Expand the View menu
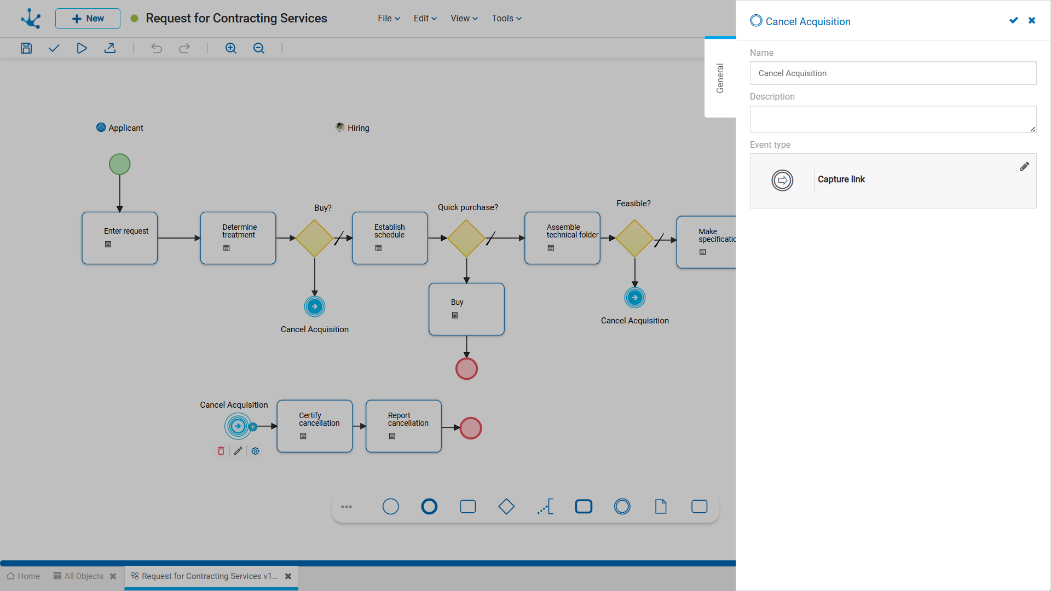 click(464, 18)
